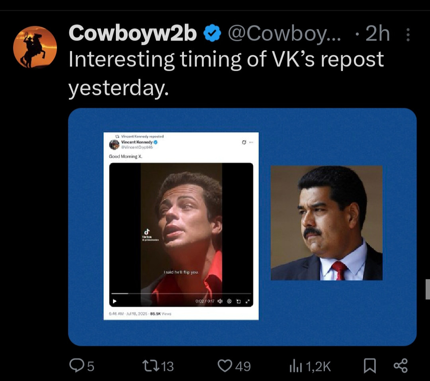This screenshot has width=430, height=381.
Task: Open the three-dot more options menu
Action: tap(408, 35)
